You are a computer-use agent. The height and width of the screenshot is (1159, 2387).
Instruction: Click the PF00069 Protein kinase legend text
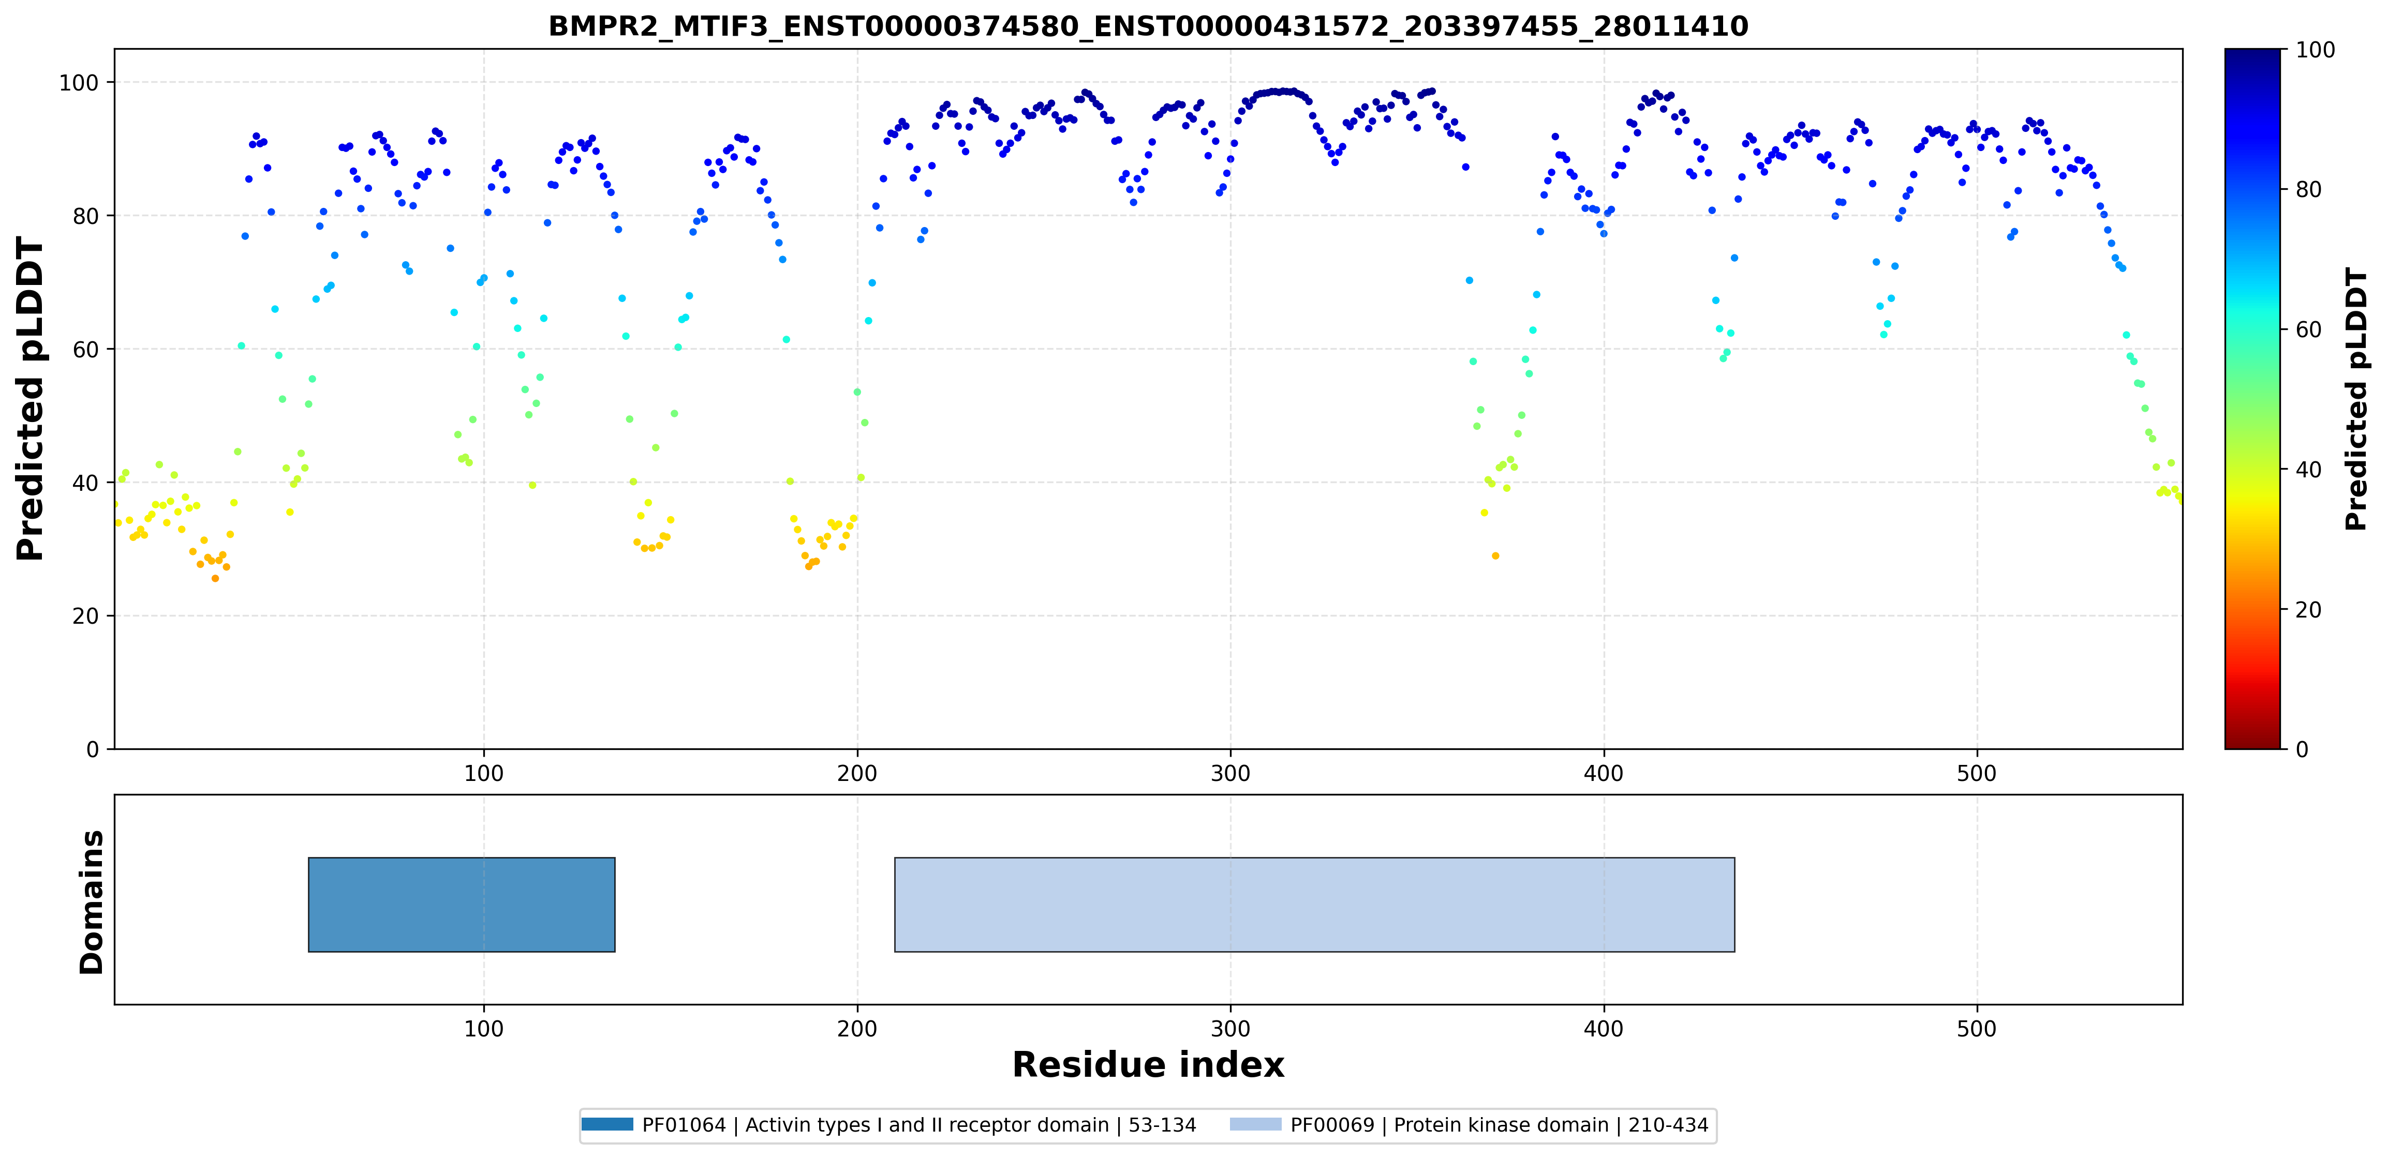(x=1499, y=1125)
